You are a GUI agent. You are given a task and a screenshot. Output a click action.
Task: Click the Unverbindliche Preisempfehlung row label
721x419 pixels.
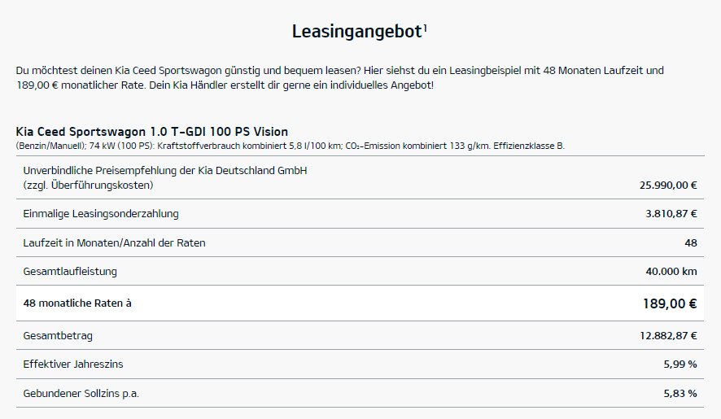(x=165, y=177)
